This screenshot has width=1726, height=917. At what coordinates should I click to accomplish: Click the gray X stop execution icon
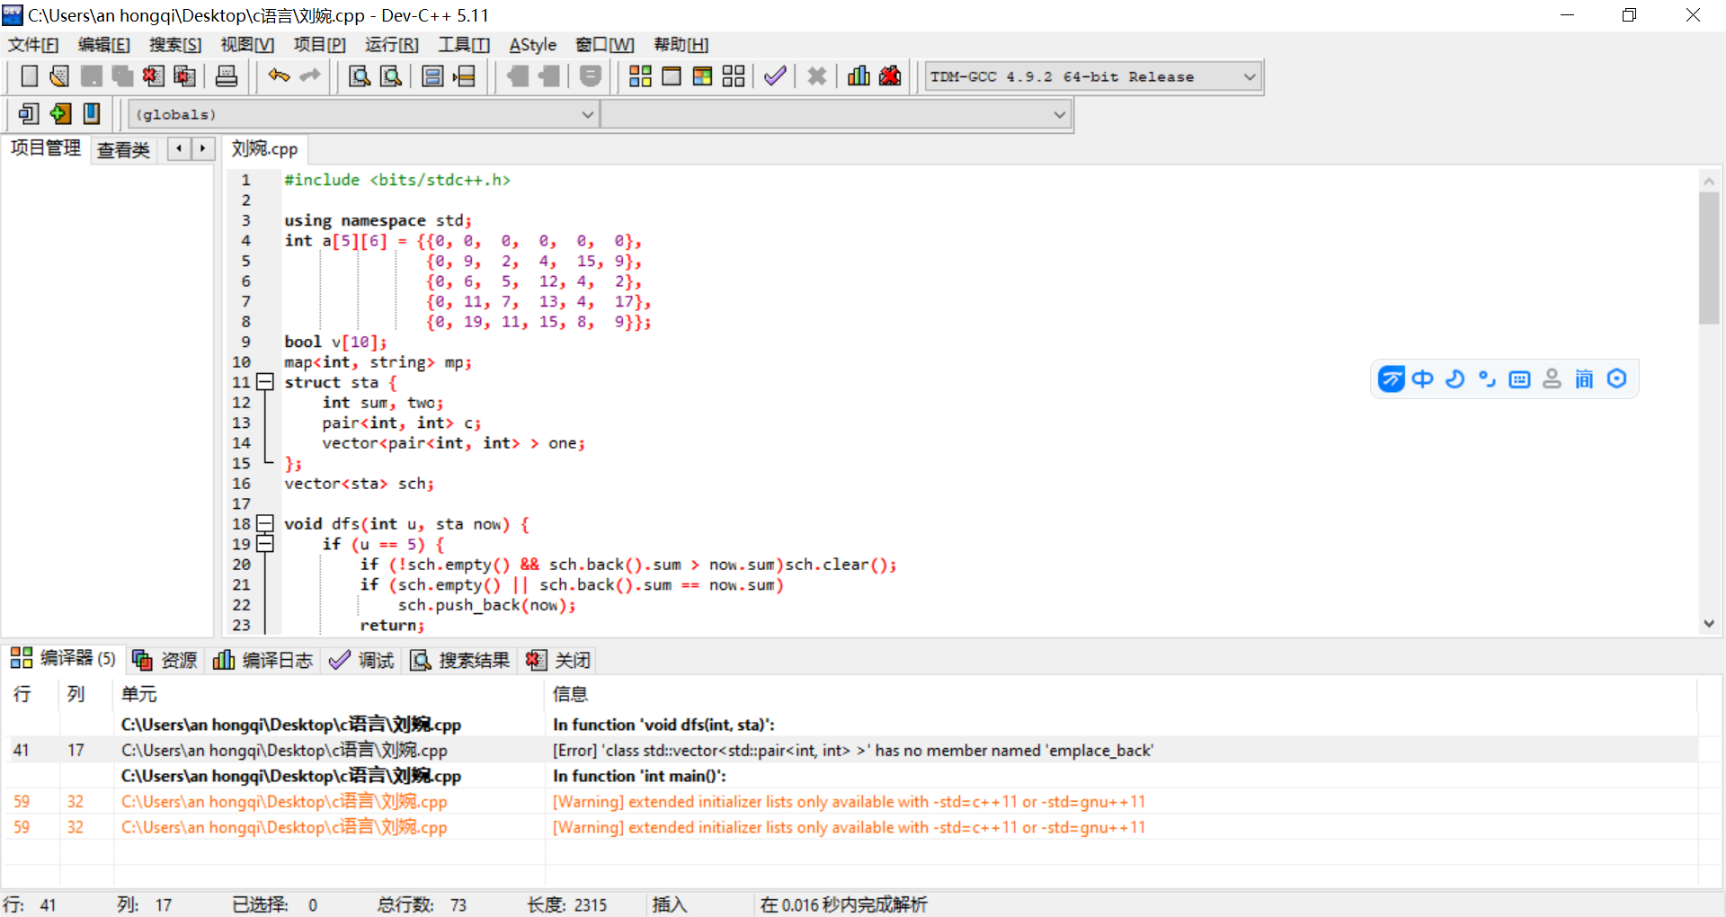pos(816,76)
